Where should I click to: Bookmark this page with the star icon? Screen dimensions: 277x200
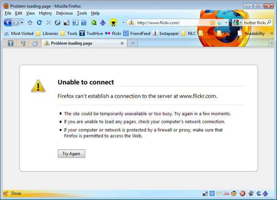tap(213, 23)
